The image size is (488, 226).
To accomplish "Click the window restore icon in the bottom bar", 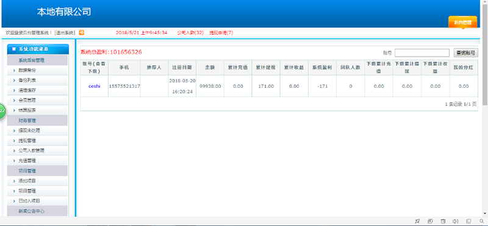I will point(468,221).
